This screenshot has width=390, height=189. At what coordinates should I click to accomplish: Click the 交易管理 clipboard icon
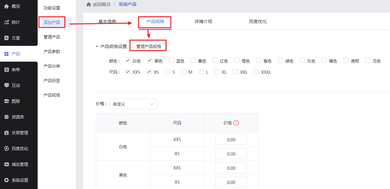pos(6,133)
